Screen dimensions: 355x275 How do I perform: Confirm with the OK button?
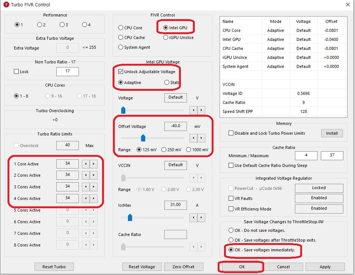click(242, 267)
